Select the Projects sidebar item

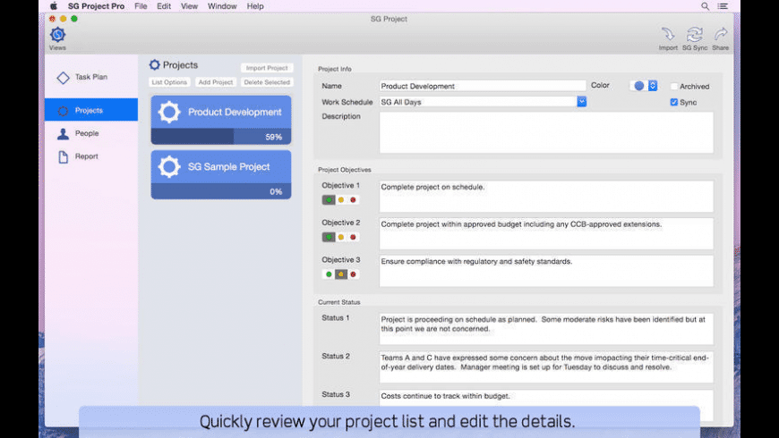[x=91, y=110]
